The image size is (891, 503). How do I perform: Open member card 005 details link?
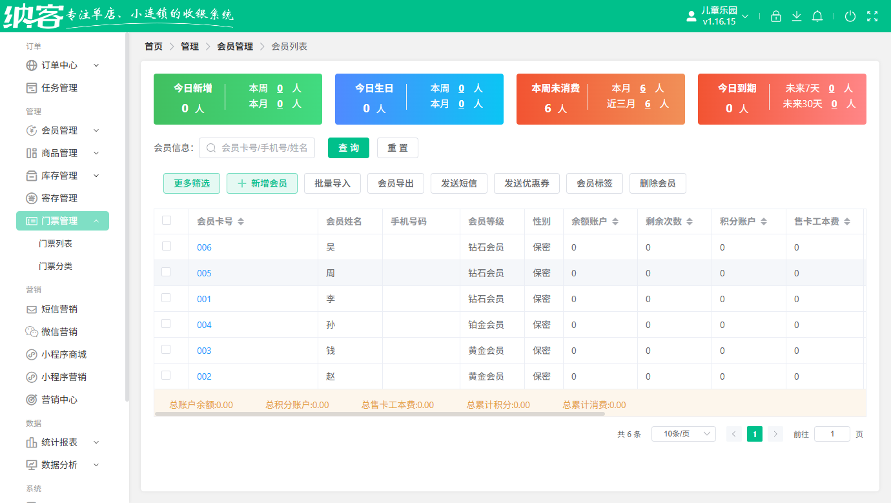(203, 272)
